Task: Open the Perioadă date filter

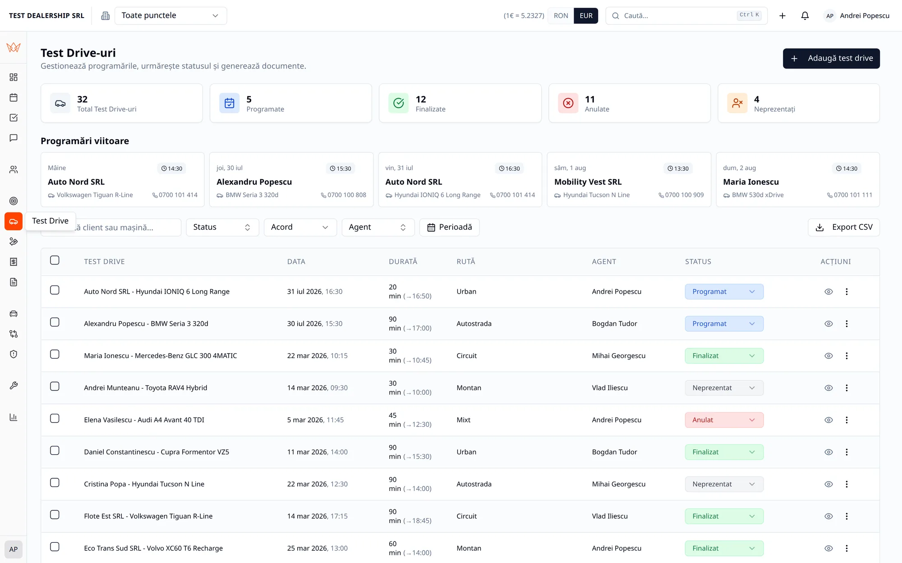Action: pyautogui.click(x=449, y=227)
